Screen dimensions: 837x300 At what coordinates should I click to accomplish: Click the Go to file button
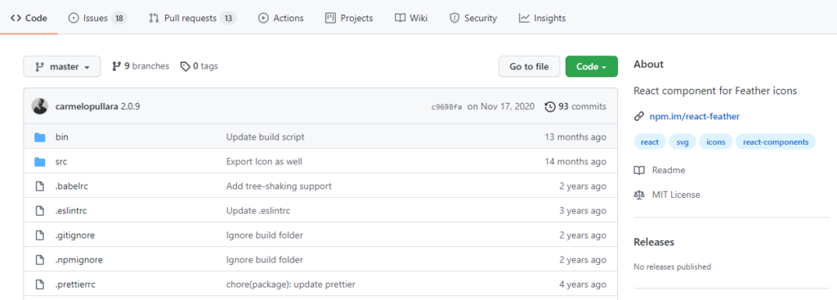(529, 67)
